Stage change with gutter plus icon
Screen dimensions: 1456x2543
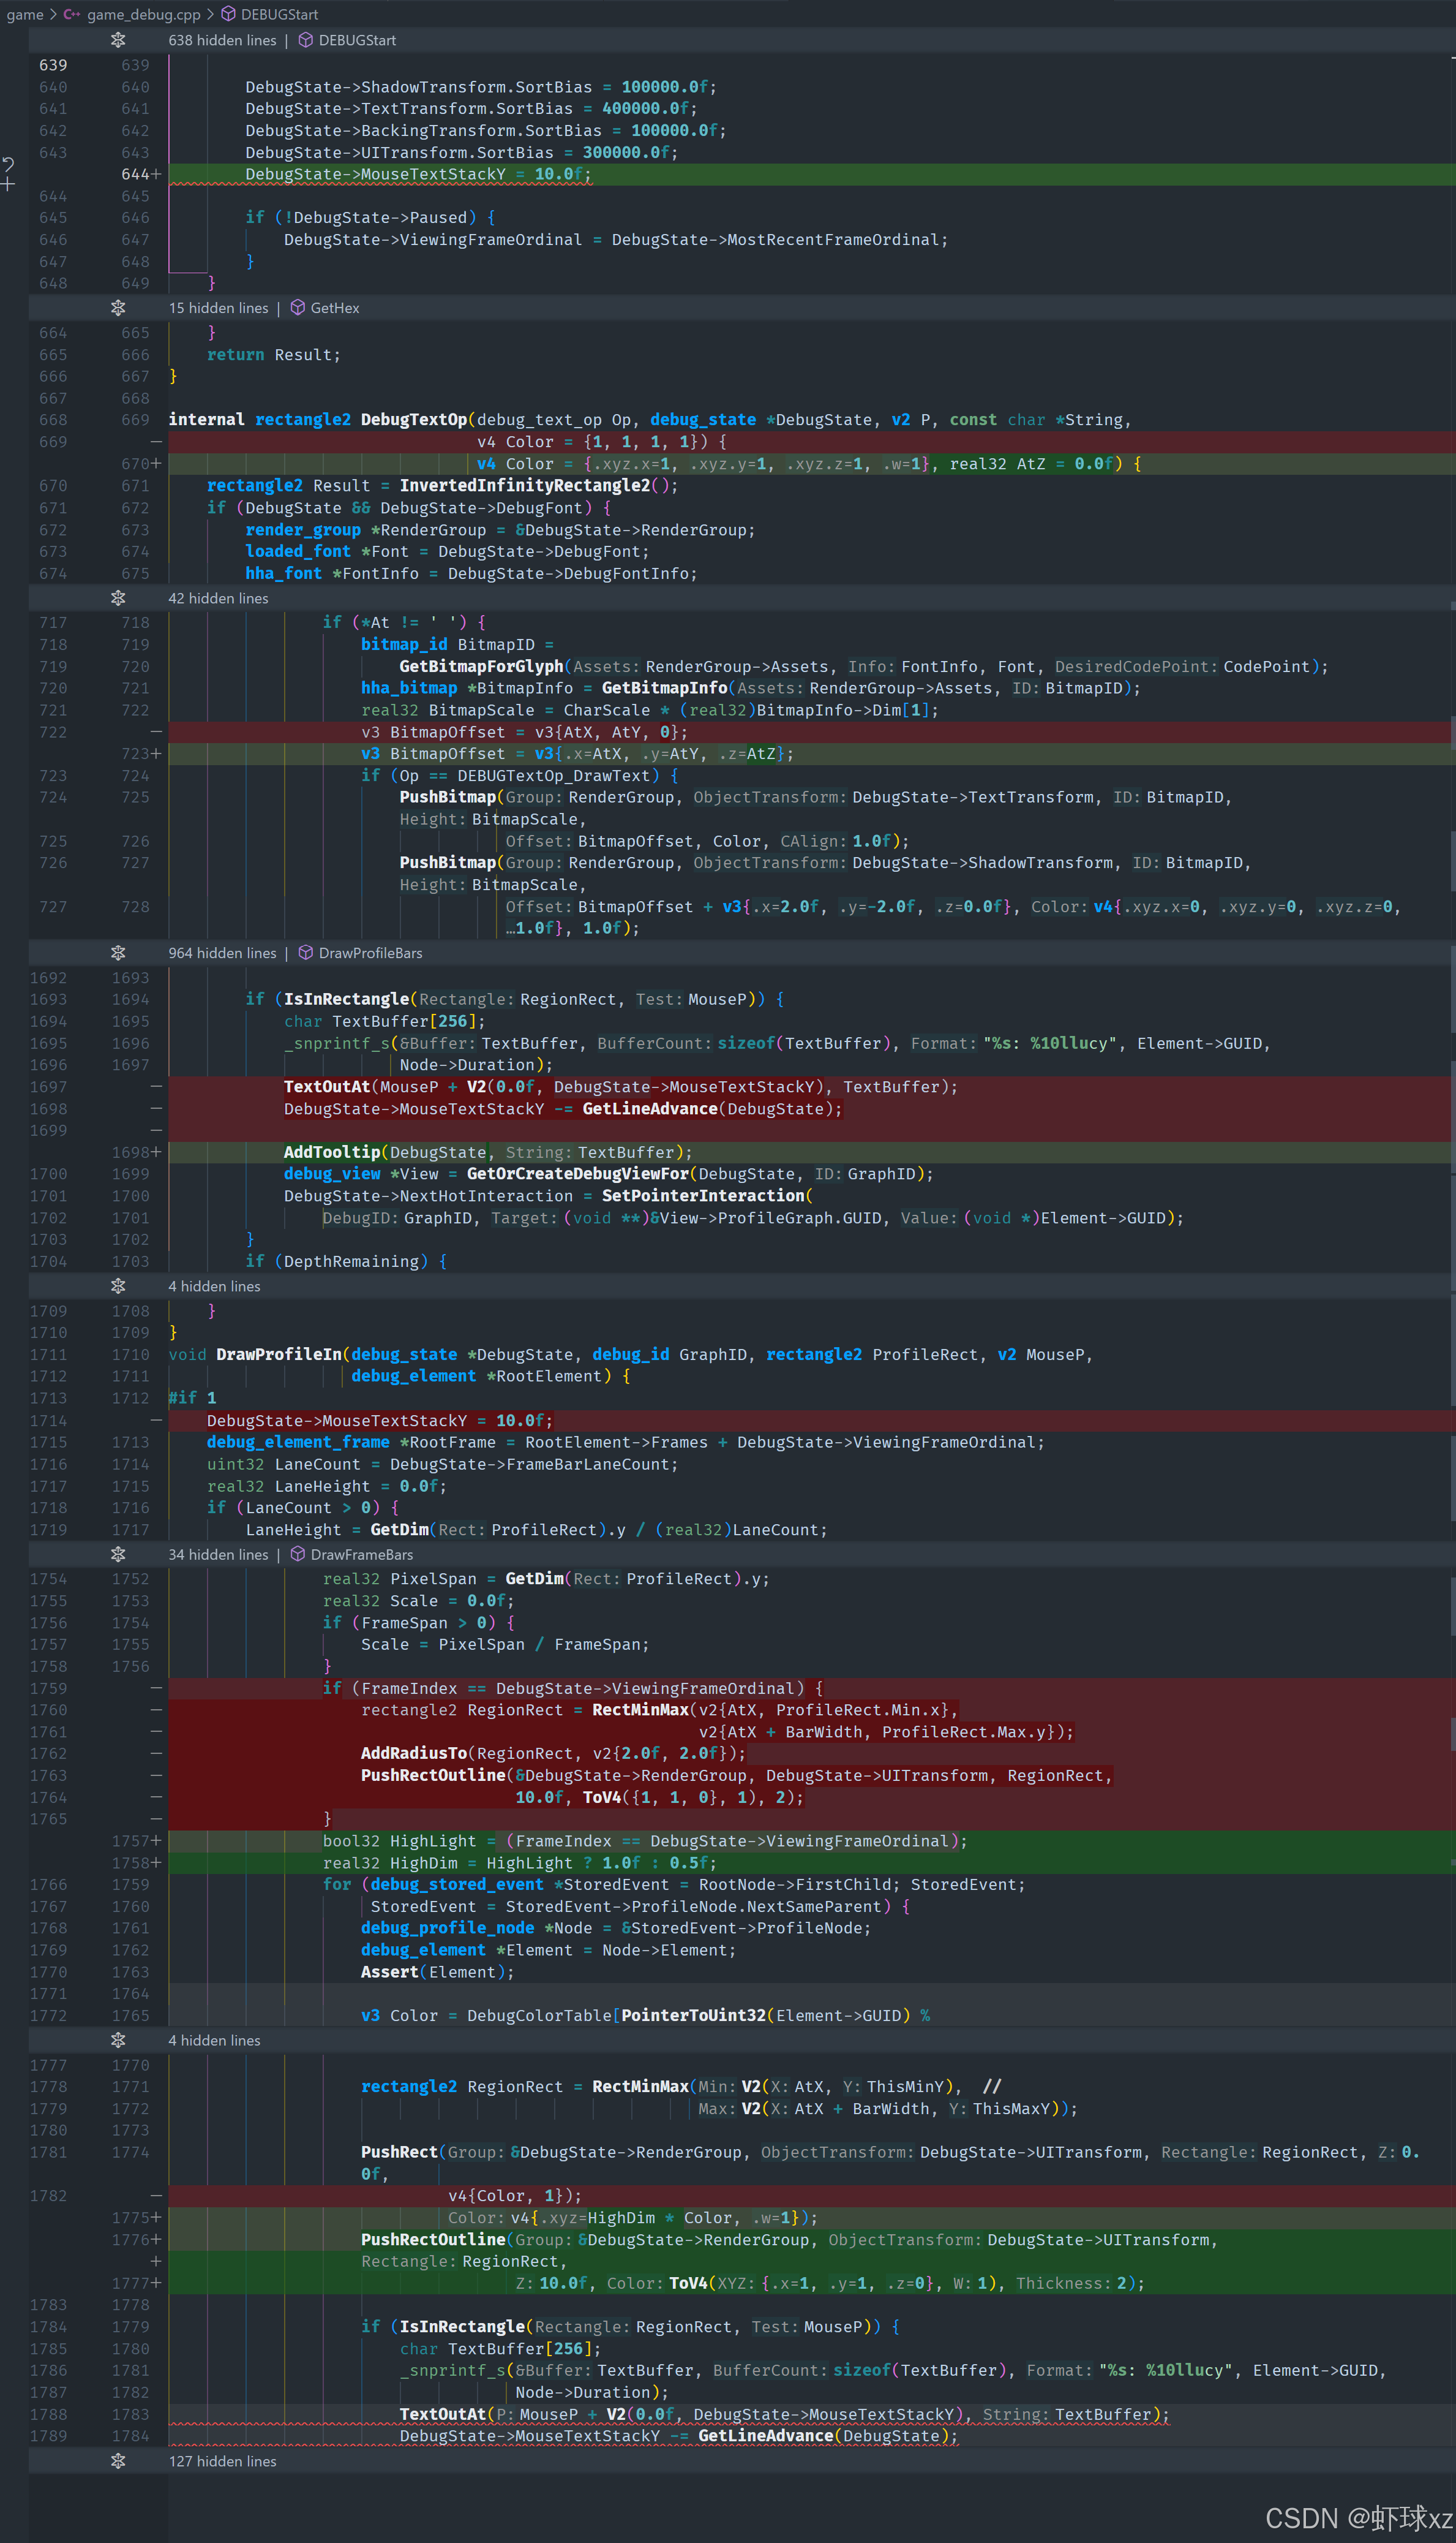[x=8, y=185]
